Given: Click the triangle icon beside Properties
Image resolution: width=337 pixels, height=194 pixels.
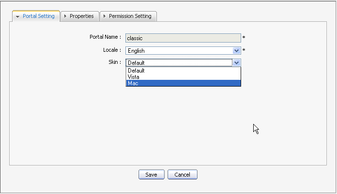Looking at the screenshot, I should (x=65, y=16).
